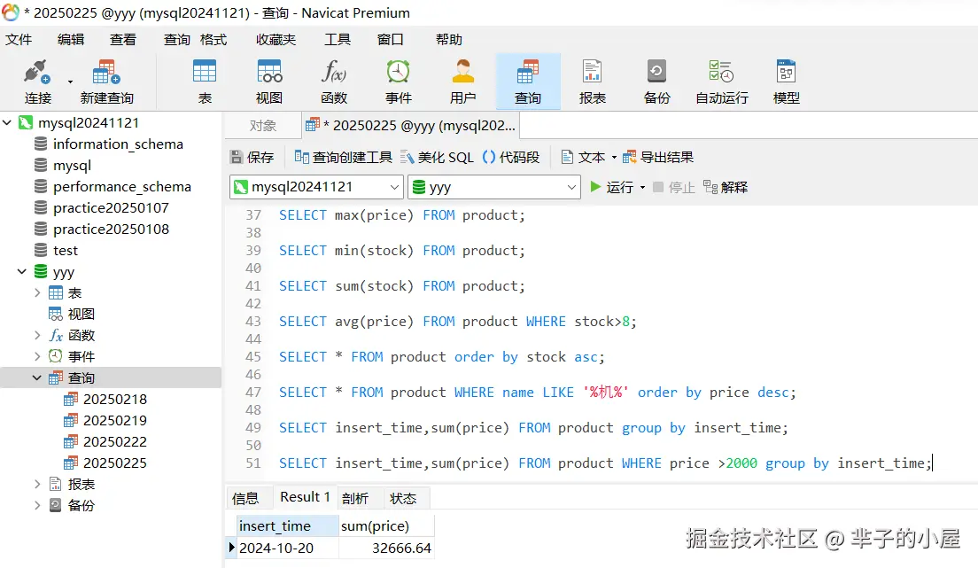
Task: Expand the 备份 backup tree node
Action: tap(37, 505)
